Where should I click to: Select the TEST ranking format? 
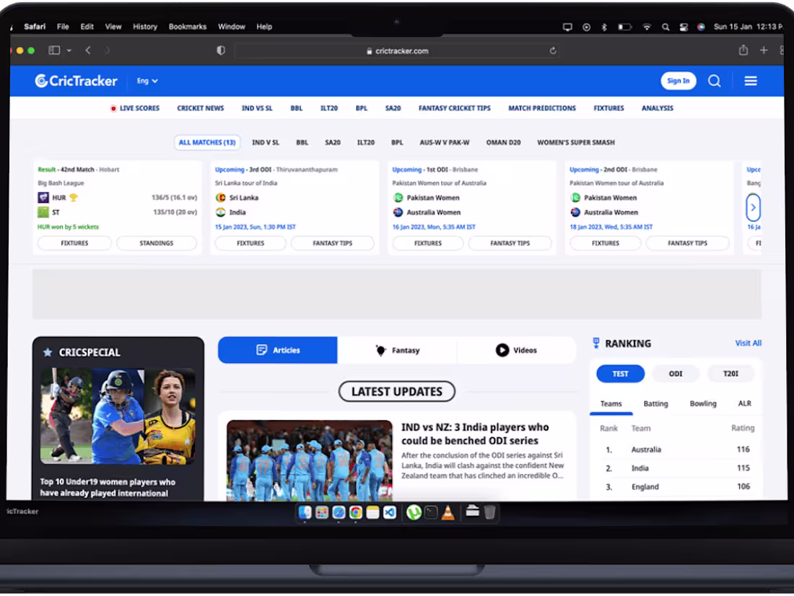click(620, 374)
